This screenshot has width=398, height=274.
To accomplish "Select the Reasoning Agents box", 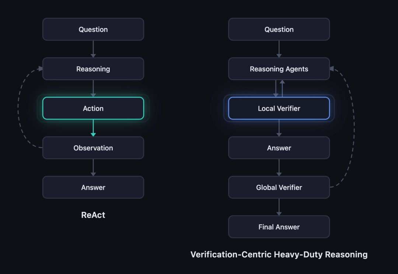I will tap(279, 69).
